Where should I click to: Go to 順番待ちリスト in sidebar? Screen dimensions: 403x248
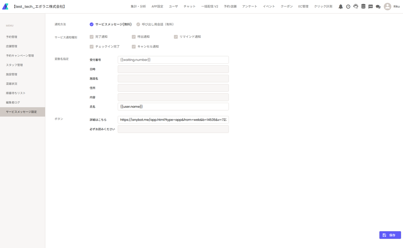[16, 93]
